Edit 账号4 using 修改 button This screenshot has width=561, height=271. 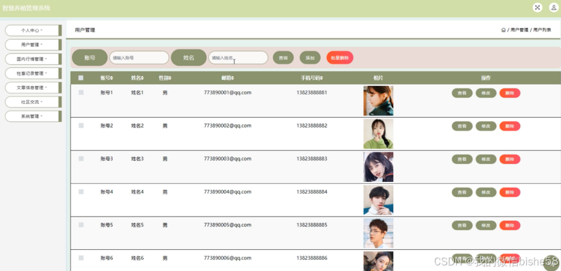pyautogui.click(x=486, y=192)
